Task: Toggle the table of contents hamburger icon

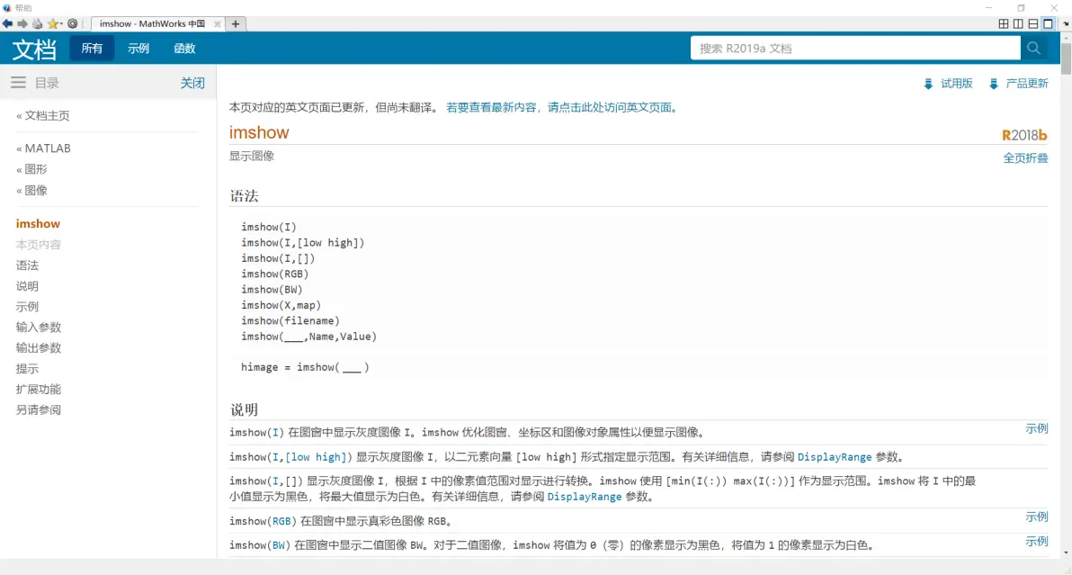Action: pos(19,83)
